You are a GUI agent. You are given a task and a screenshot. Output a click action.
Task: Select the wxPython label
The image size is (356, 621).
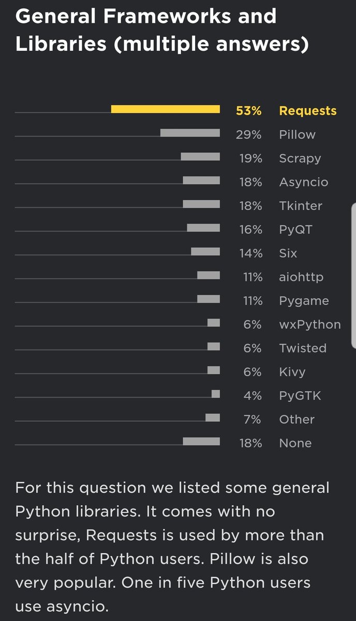[x=310, y=324]
